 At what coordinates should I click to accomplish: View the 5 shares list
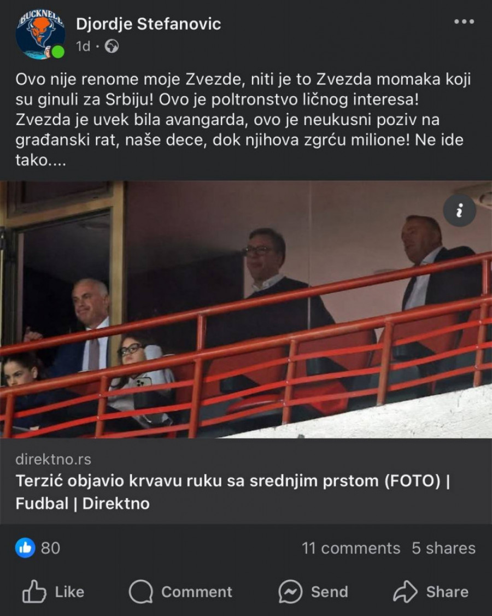click(444, 548)
